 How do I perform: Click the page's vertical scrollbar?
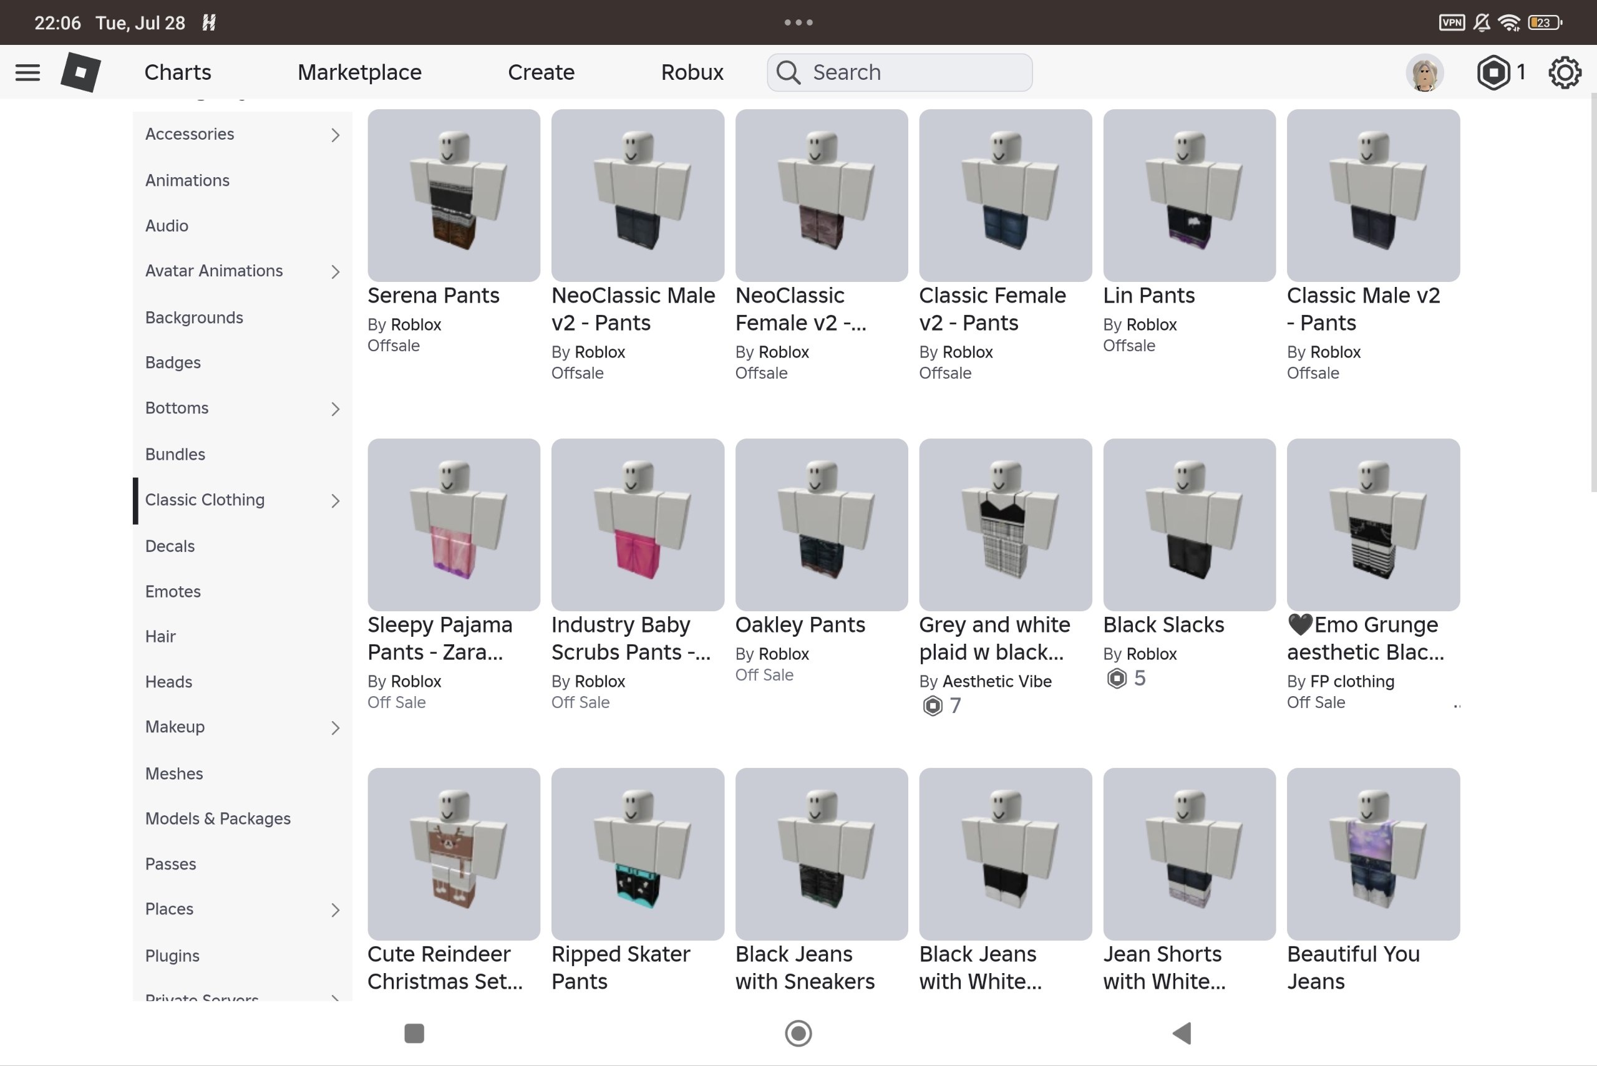pyautogui.click(x=1593, y=294)
